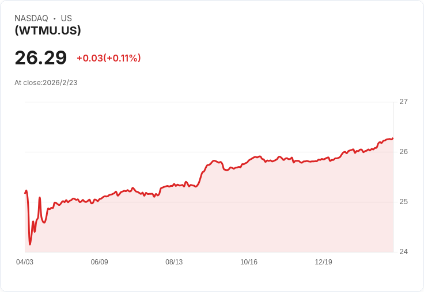Select the 08/13 date on x-axis
Viewport: 424px width, 292px height.
[174, 262]
